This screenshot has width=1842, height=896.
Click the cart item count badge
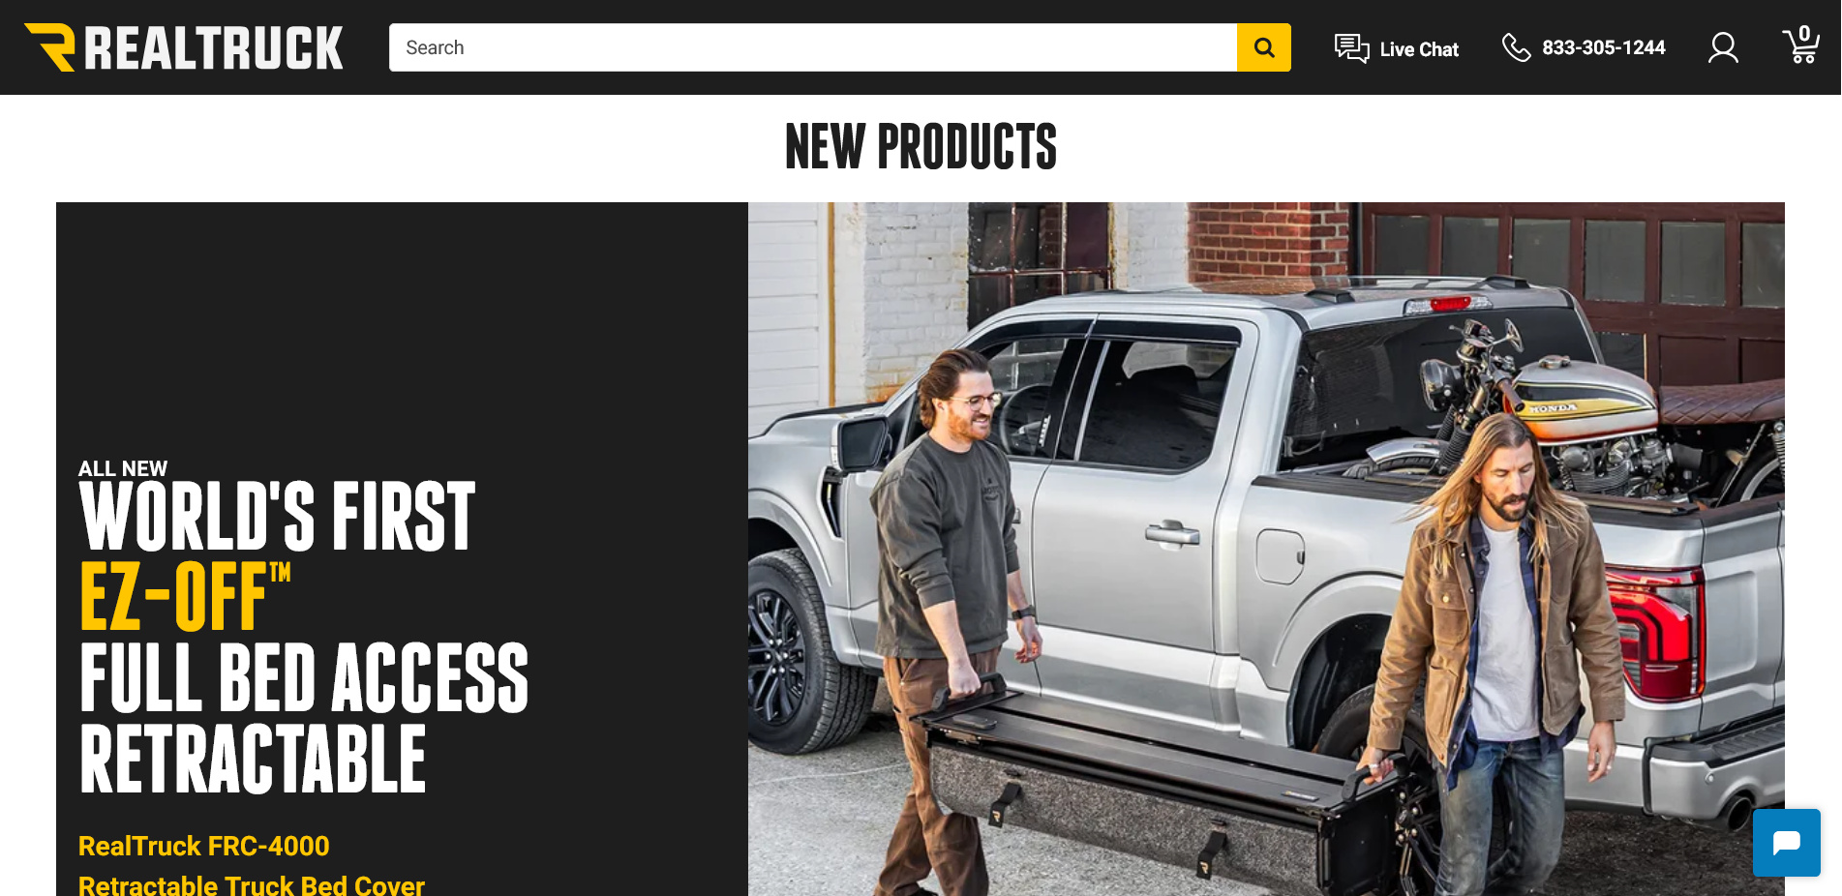point(1804,34)
